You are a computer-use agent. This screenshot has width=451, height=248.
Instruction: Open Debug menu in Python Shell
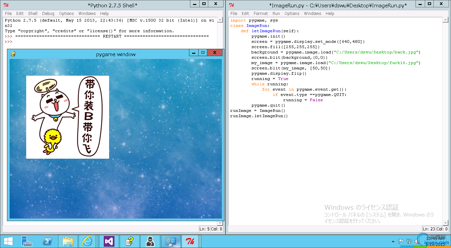pos(48,14)
